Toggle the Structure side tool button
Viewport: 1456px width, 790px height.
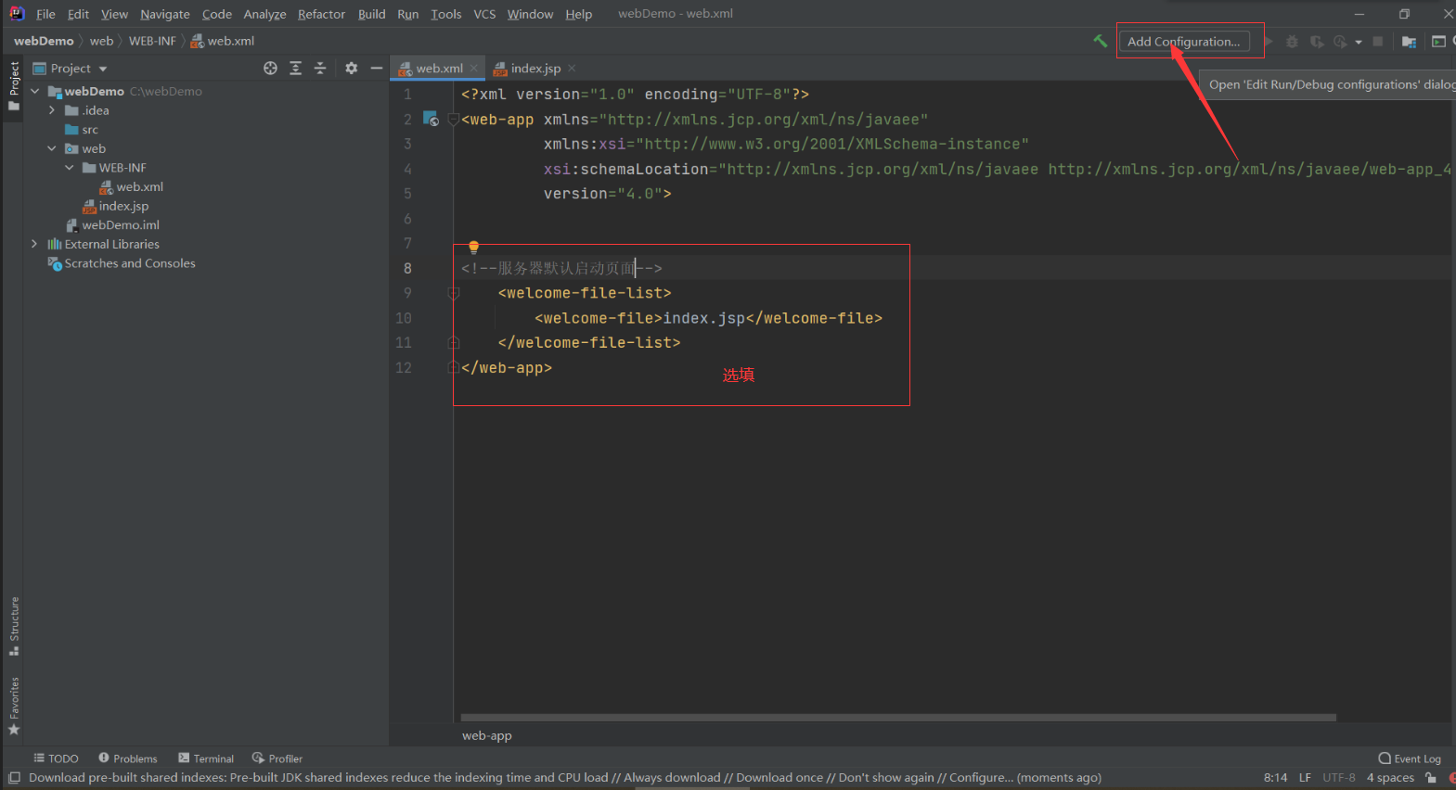tap(13, 626)
